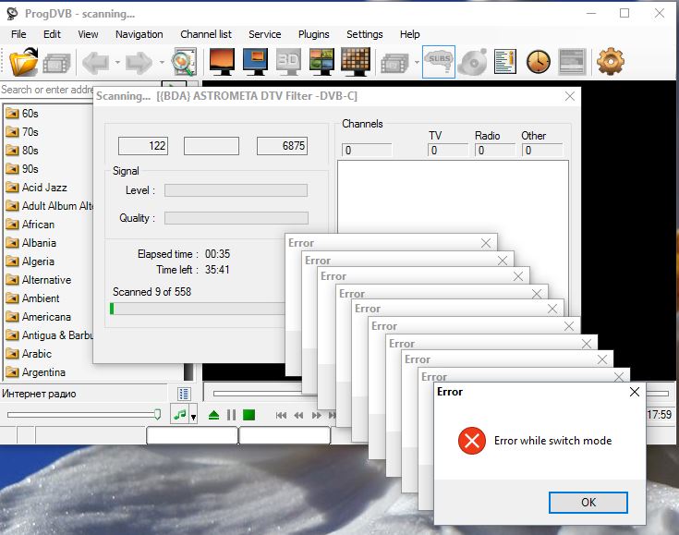Open the channel search magnifier tool

pos(185,62)
